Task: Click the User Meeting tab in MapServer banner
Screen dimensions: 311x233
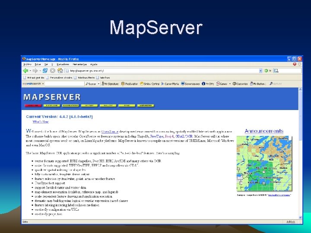Action: pos(146,105)
